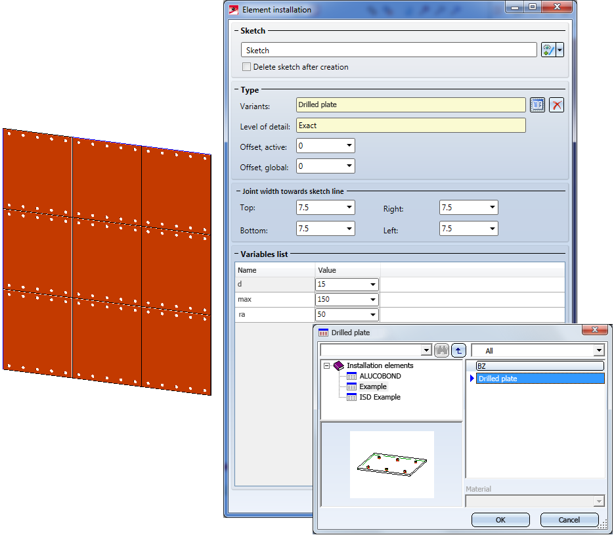614x535 pixels.
Task: Click the sketch selection tool icon
Action: pos(548,51)
